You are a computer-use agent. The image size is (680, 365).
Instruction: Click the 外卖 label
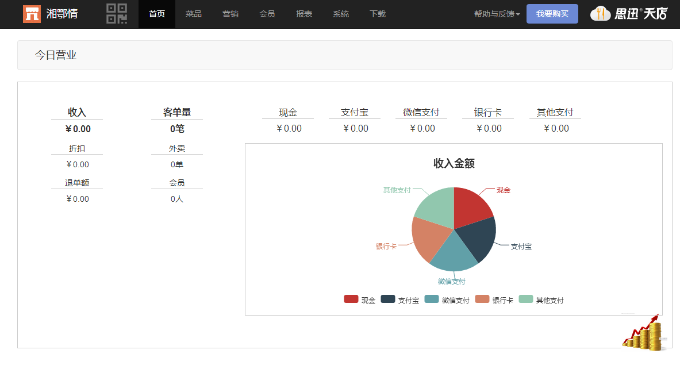tap(177, 148)
